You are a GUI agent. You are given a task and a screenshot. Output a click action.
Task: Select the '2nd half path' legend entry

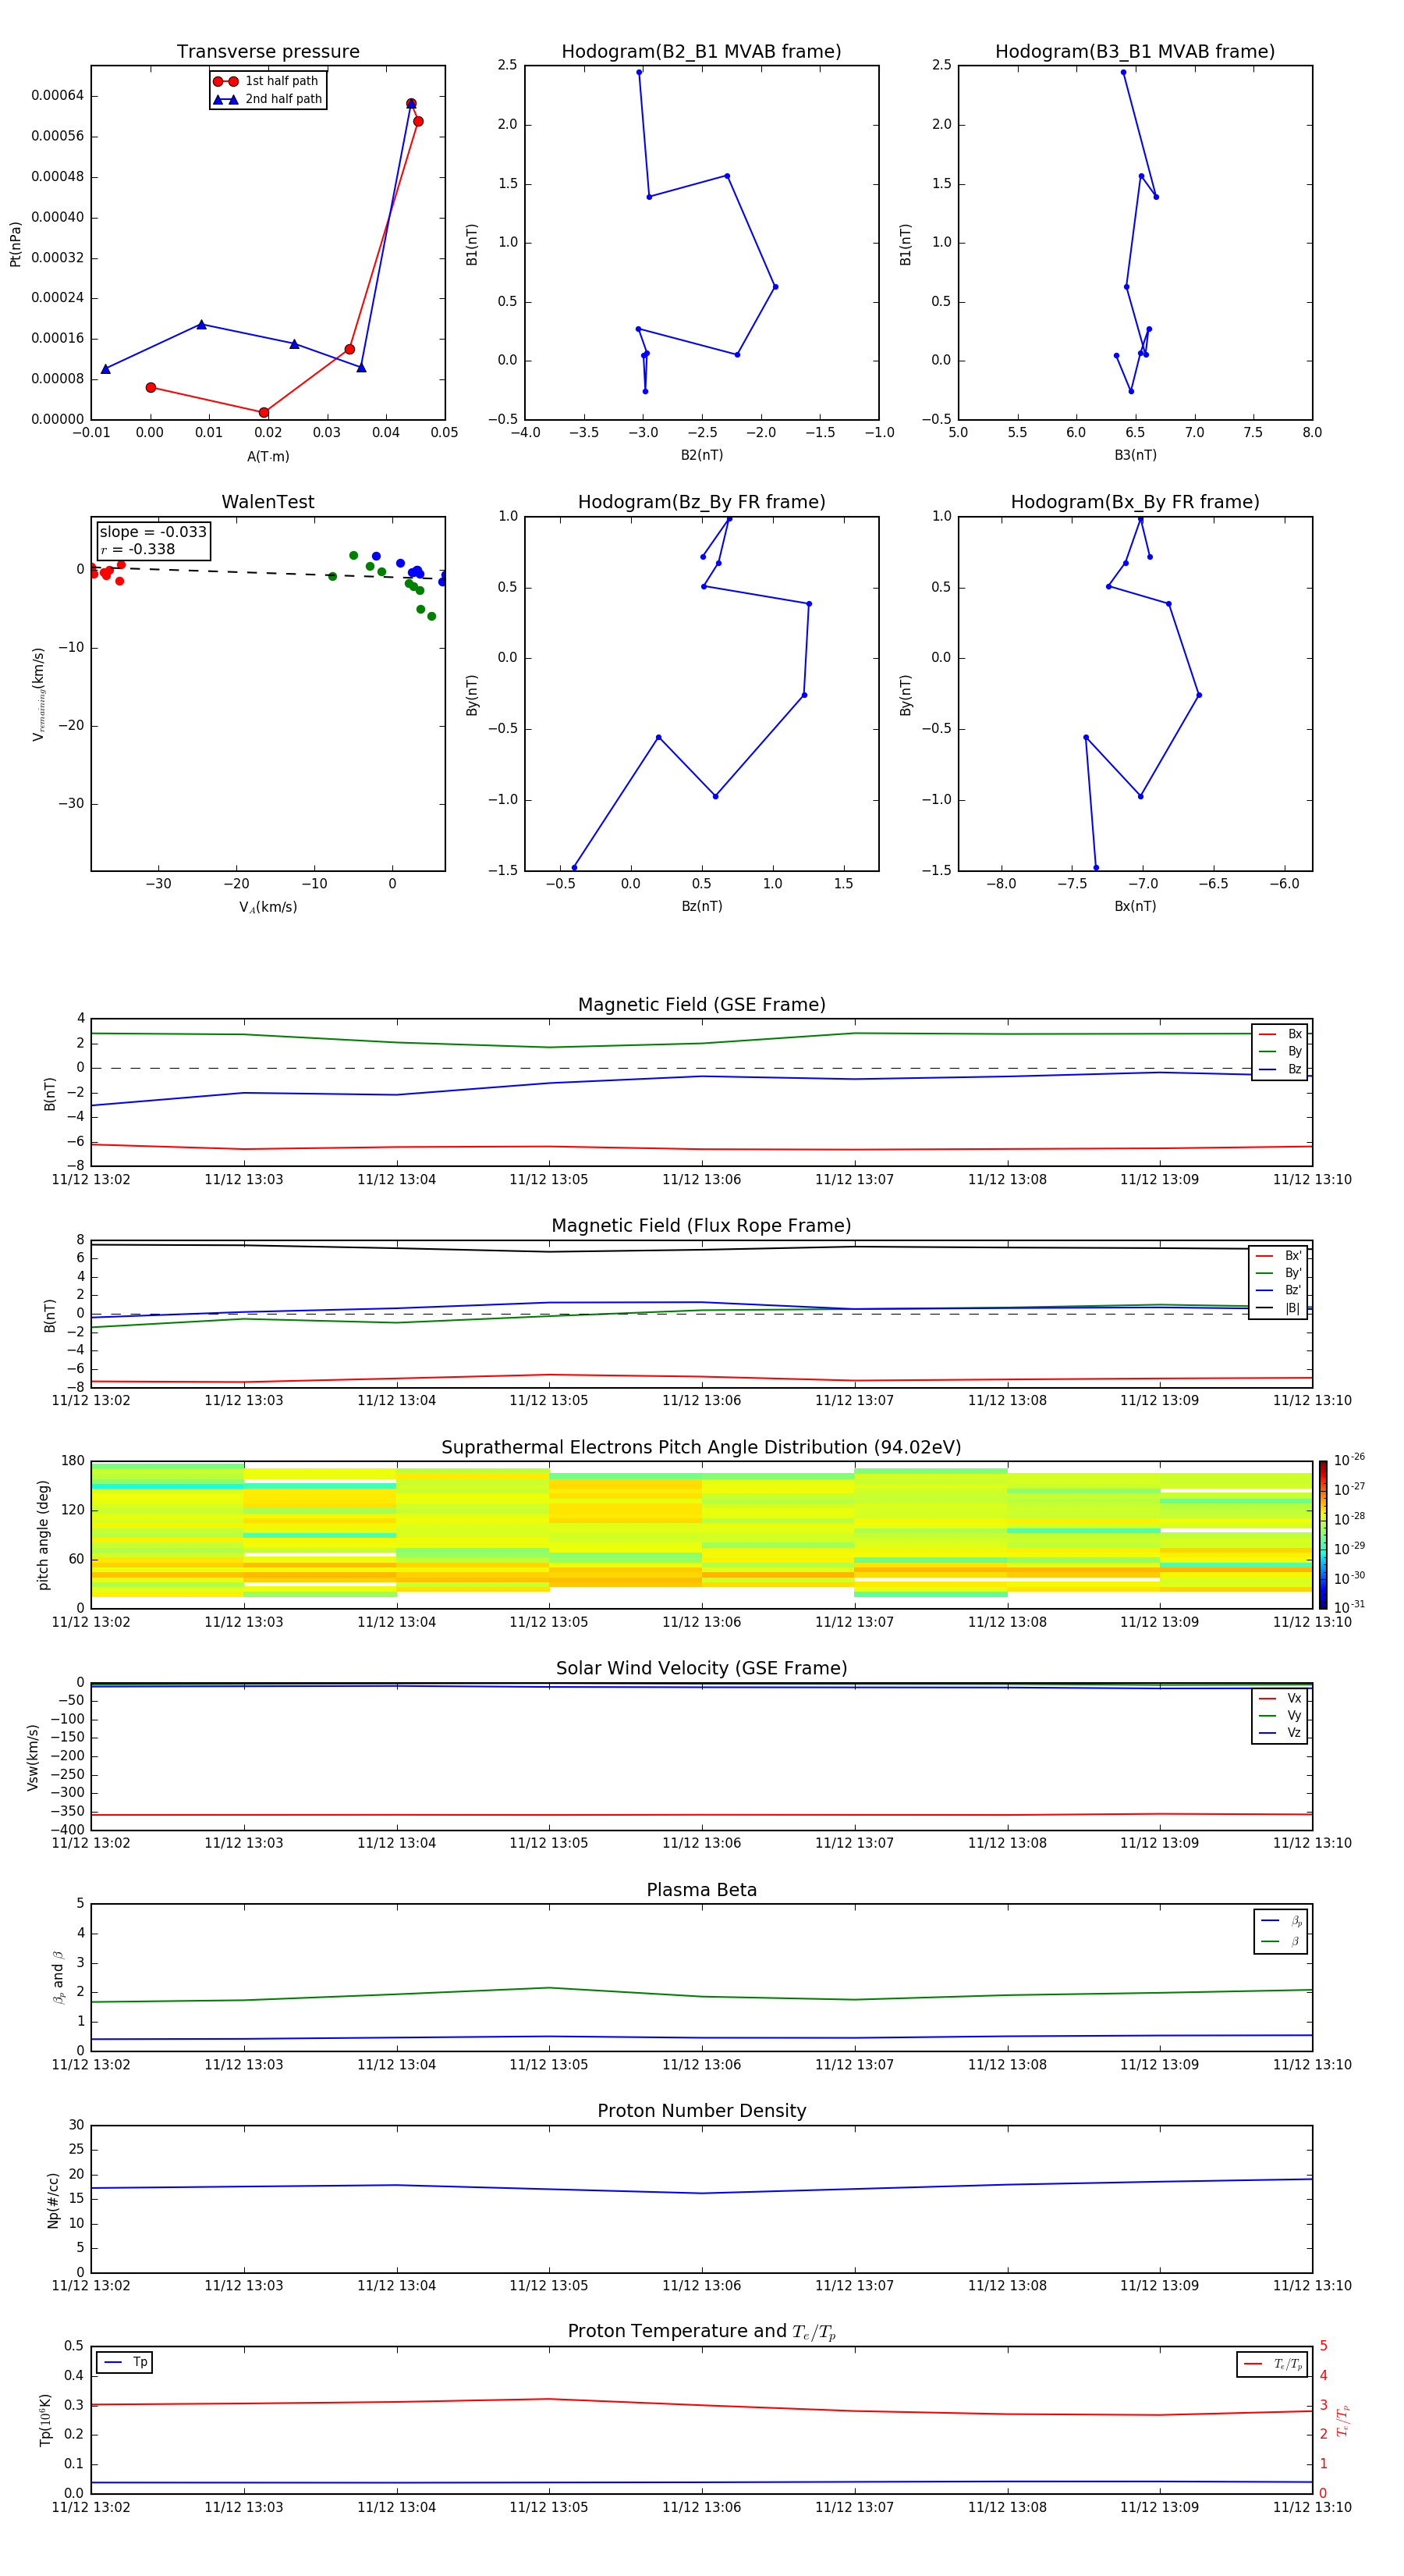267,99
